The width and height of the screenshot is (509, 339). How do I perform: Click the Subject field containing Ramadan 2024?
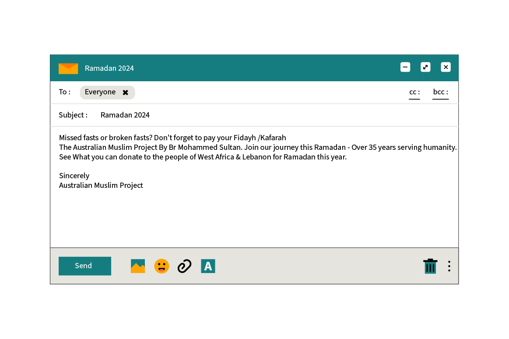click(125, 115)
